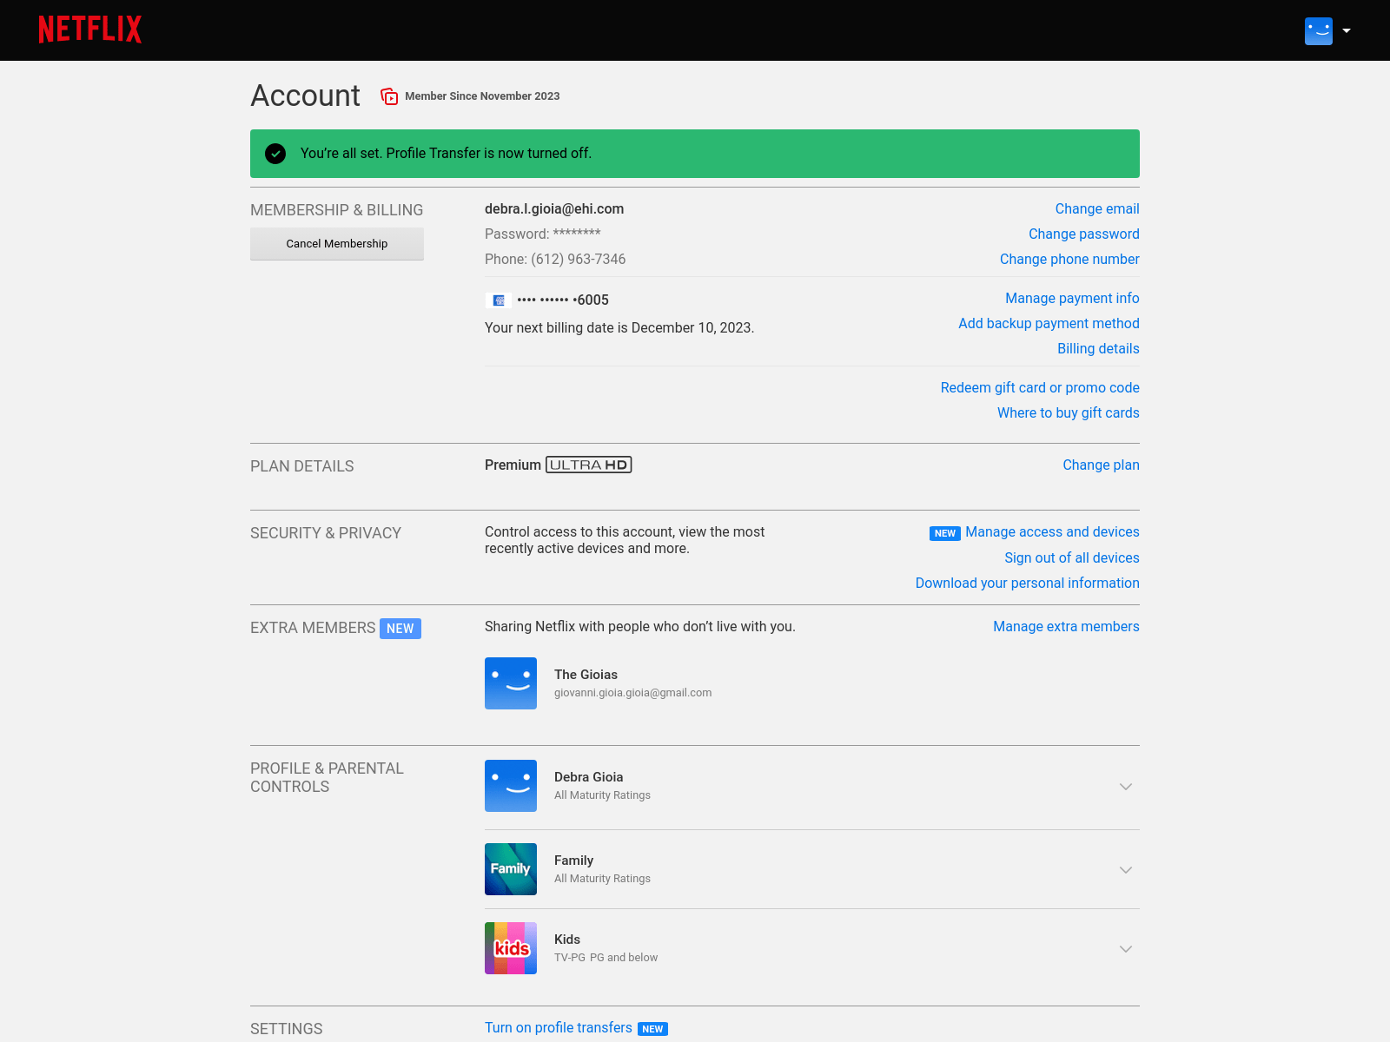
Task: Click NEW badge beside profile transfers link
Action: 652,1029
